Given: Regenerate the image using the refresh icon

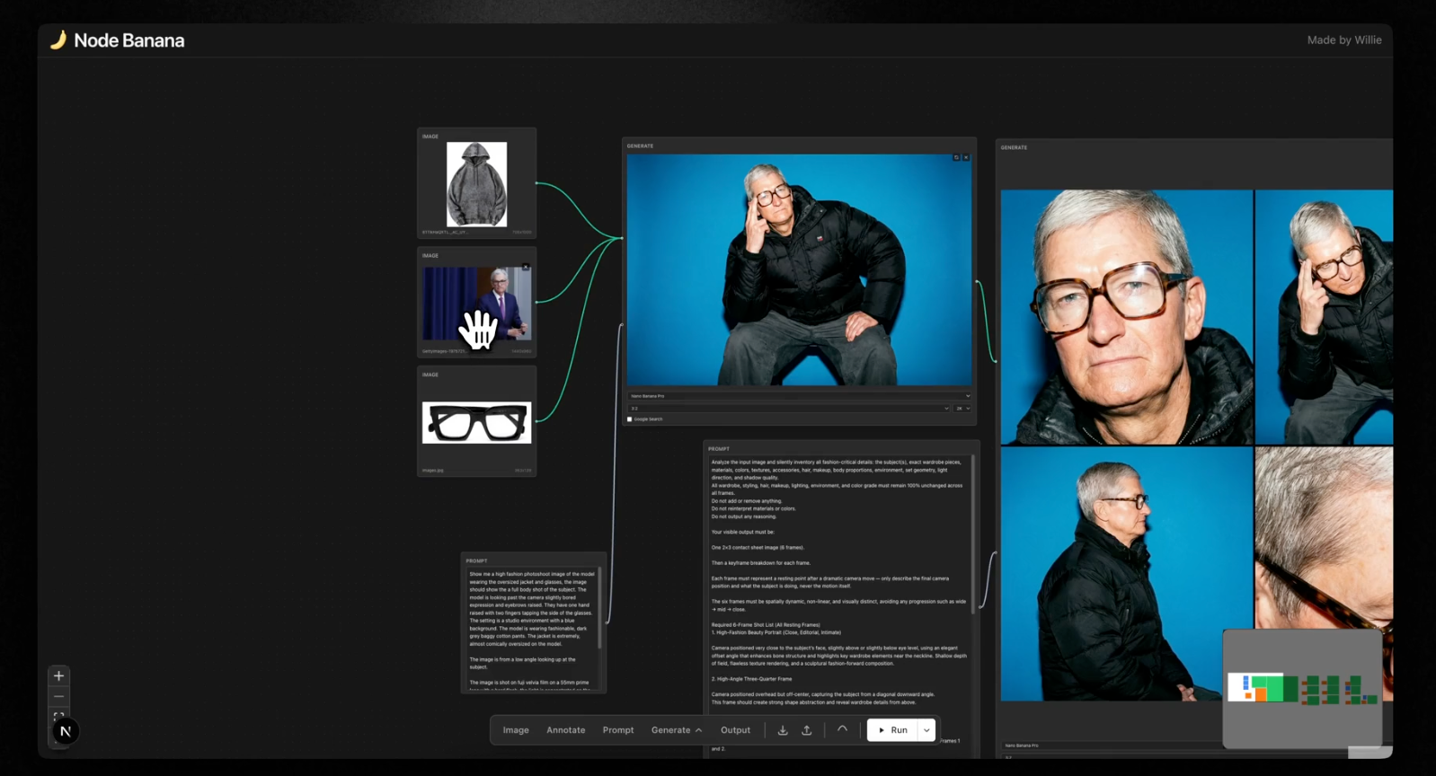Looking at the screenshot, I should point(956,157).
